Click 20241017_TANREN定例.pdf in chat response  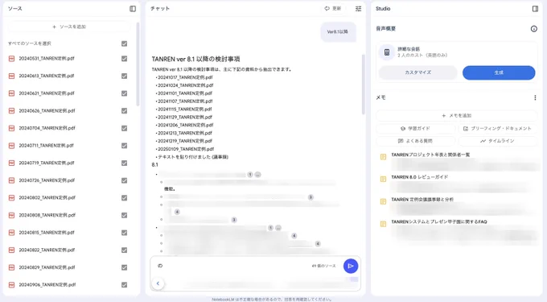point(185,77)
